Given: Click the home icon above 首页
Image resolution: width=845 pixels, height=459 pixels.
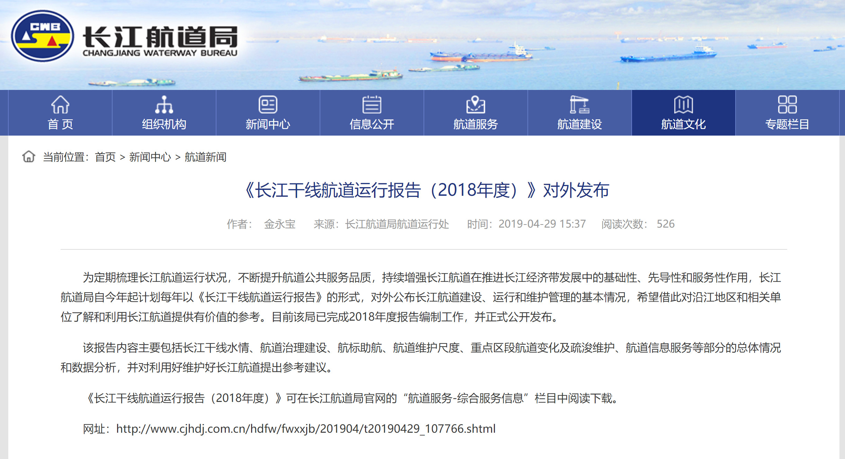Looking at the screenshot, I should click(x=60, y=104).
